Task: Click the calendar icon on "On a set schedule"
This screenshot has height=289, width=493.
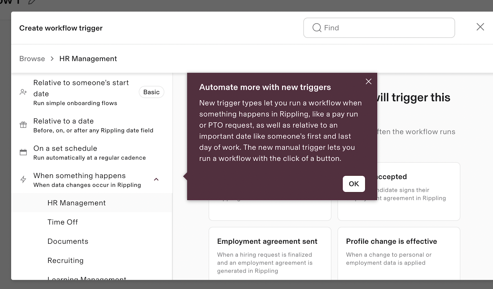Action: click(x=23, y=152)
